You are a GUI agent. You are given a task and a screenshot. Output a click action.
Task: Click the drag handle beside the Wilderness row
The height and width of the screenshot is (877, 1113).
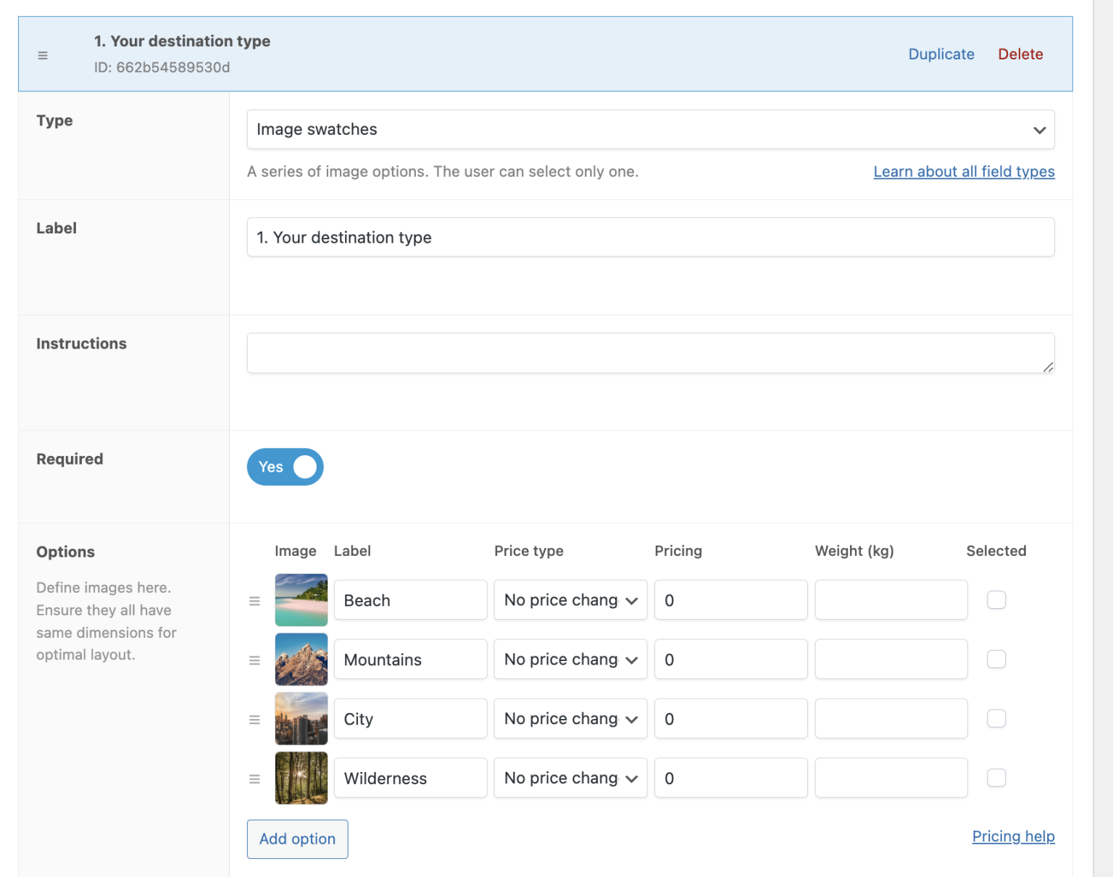(254, 778)
